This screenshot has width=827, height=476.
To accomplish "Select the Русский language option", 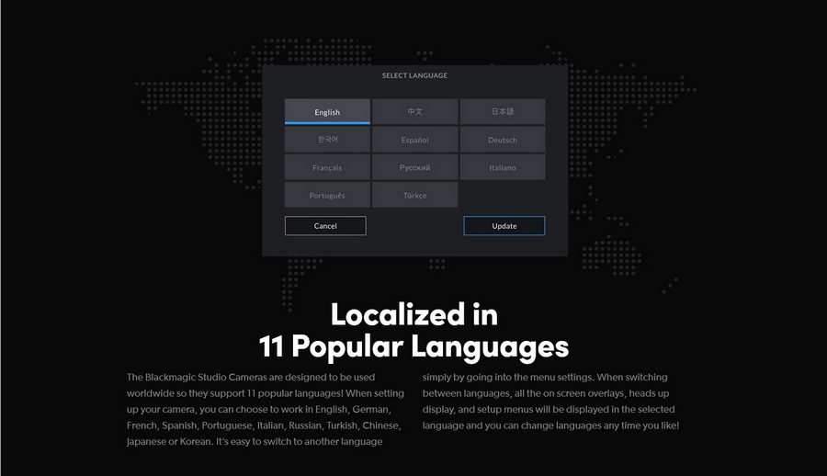I will click(x=414, y=167).
